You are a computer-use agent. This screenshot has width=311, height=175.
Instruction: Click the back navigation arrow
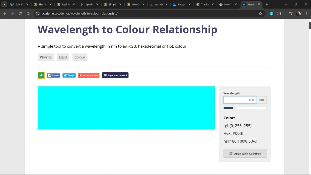coord(5,14)
